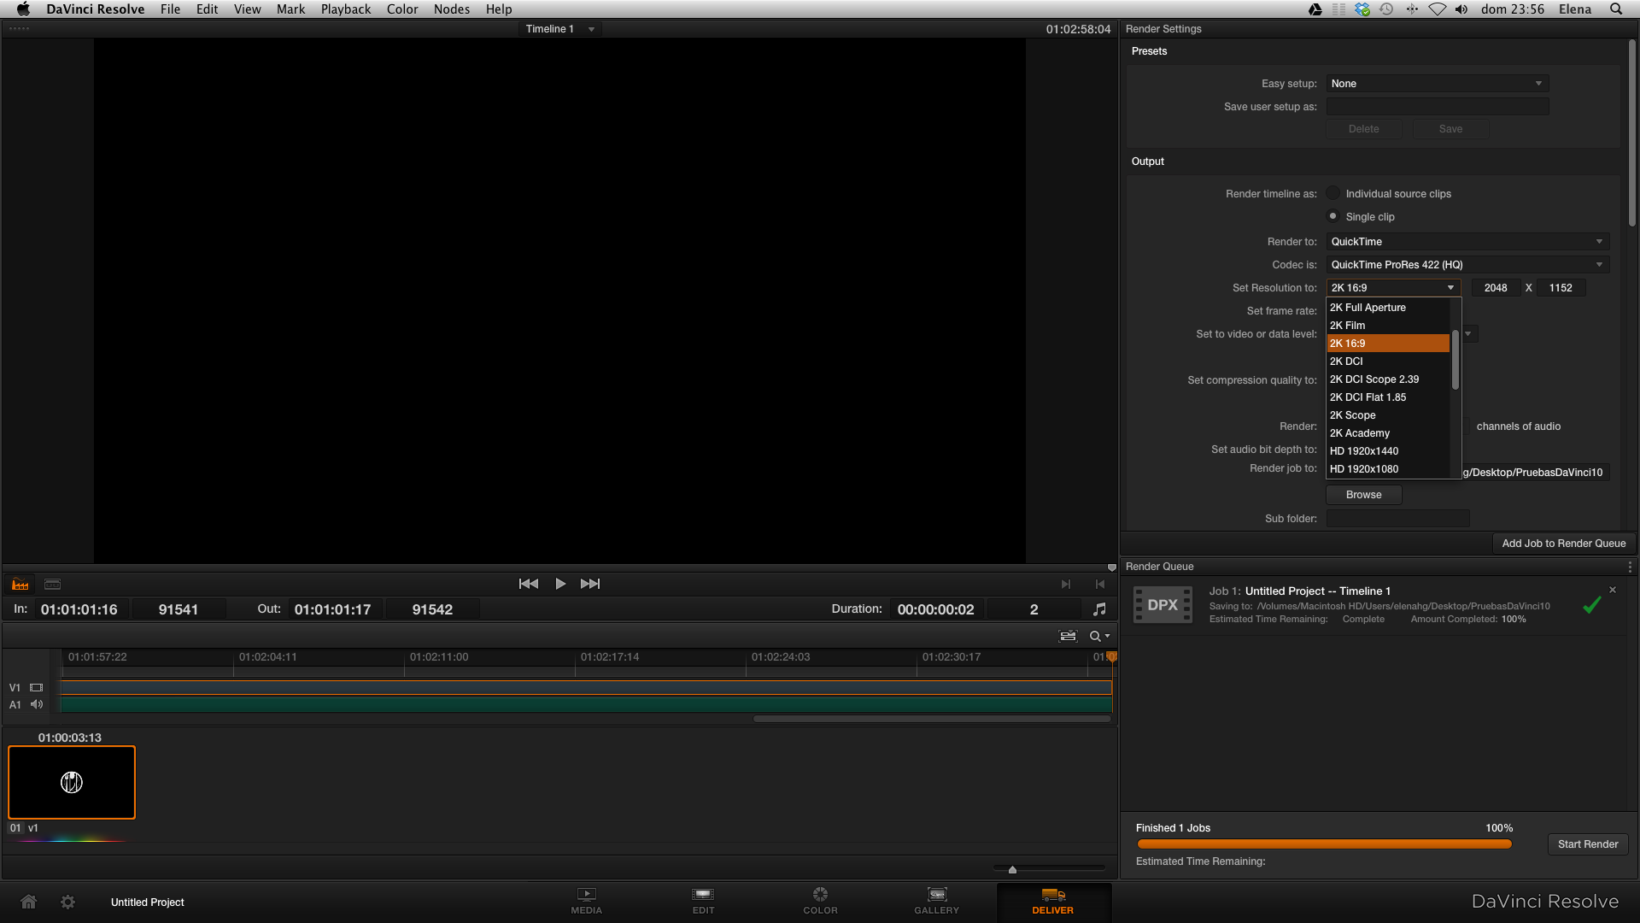Edit the resolution height 1152 field

[1561, 288]
